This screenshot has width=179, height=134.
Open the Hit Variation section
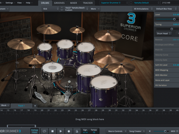[x=166, y=85]
